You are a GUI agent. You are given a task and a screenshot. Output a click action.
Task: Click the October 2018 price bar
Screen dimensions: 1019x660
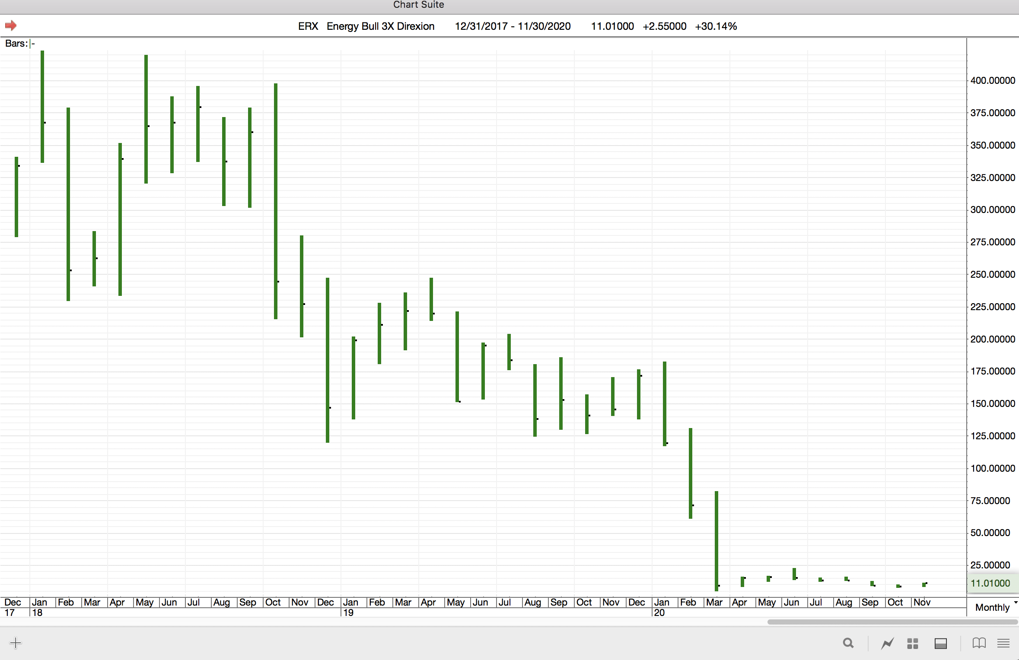point(276,201)
